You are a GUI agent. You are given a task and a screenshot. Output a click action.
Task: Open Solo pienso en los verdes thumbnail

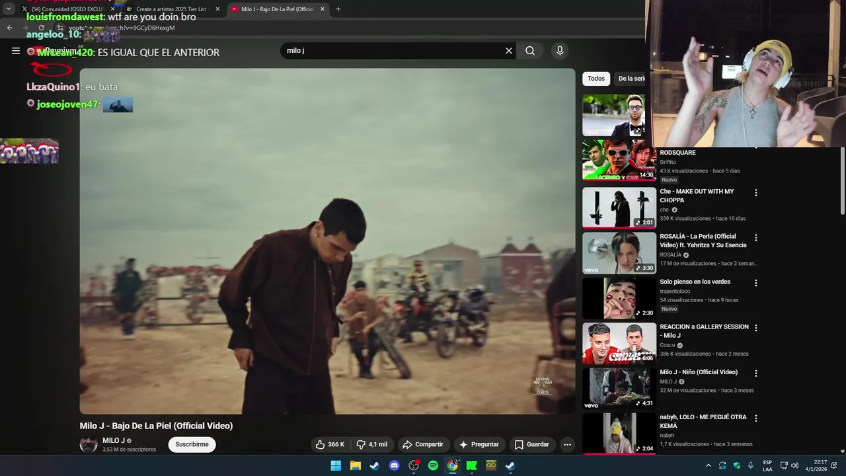coord(619,298)
